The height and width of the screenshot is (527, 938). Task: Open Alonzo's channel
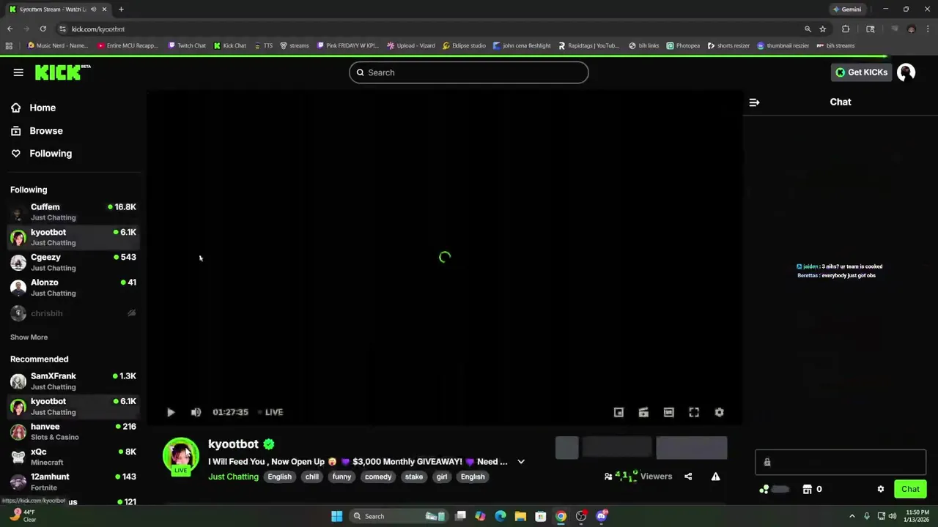tap(73, 288)
